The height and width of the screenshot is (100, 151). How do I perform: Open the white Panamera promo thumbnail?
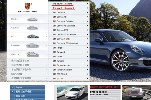tap(72, 92)
